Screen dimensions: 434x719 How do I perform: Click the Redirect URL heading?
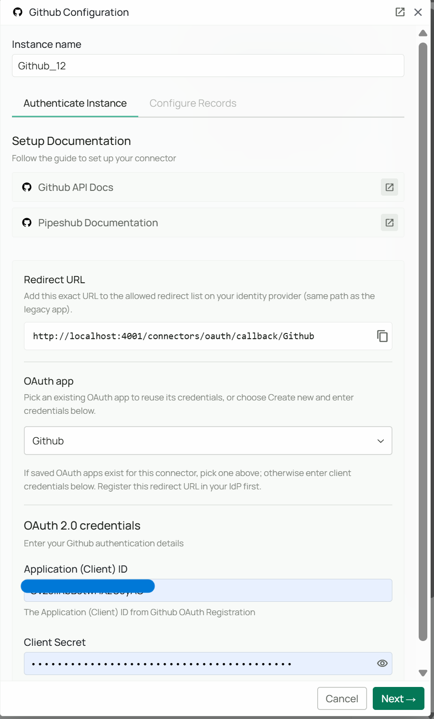55,280
